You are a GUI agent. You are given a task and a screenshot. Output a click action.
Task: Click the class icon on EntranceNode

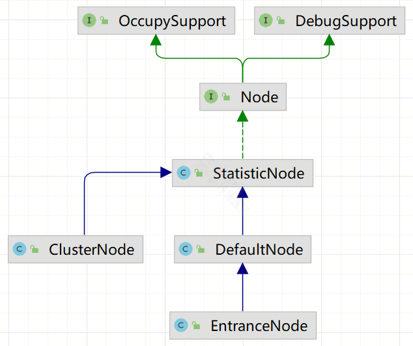click(181, 325)
